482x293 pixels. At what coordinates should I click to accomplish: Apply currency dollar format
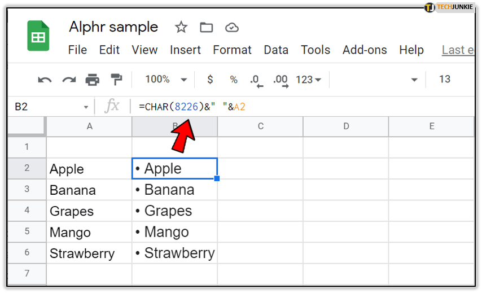point(210,80)
